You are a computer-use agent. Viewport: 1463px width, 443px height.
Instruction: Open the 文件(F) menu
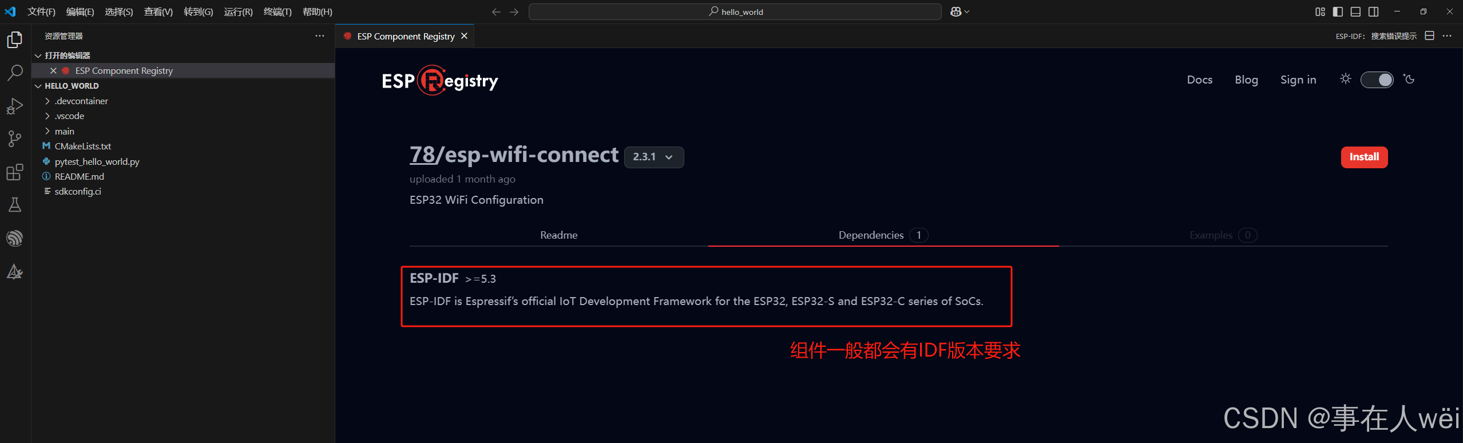[x=41, y=11]
